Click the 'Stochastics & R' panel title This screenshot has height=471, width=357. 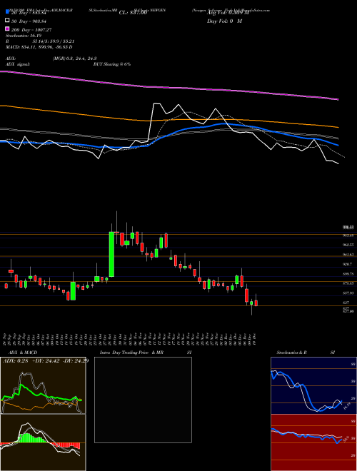point(291,353)
